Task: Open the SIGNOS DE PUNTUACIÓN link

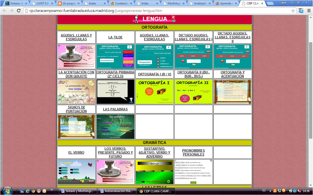Action: click(x=76, y=109)
